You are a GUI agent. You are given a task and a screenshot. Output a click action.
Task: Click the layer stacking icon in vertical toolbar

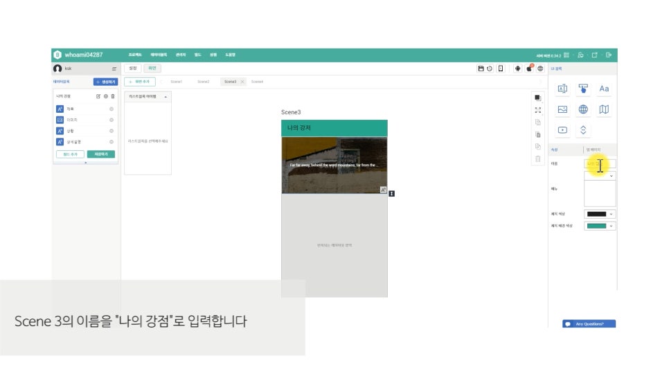[x=537, y=98]
